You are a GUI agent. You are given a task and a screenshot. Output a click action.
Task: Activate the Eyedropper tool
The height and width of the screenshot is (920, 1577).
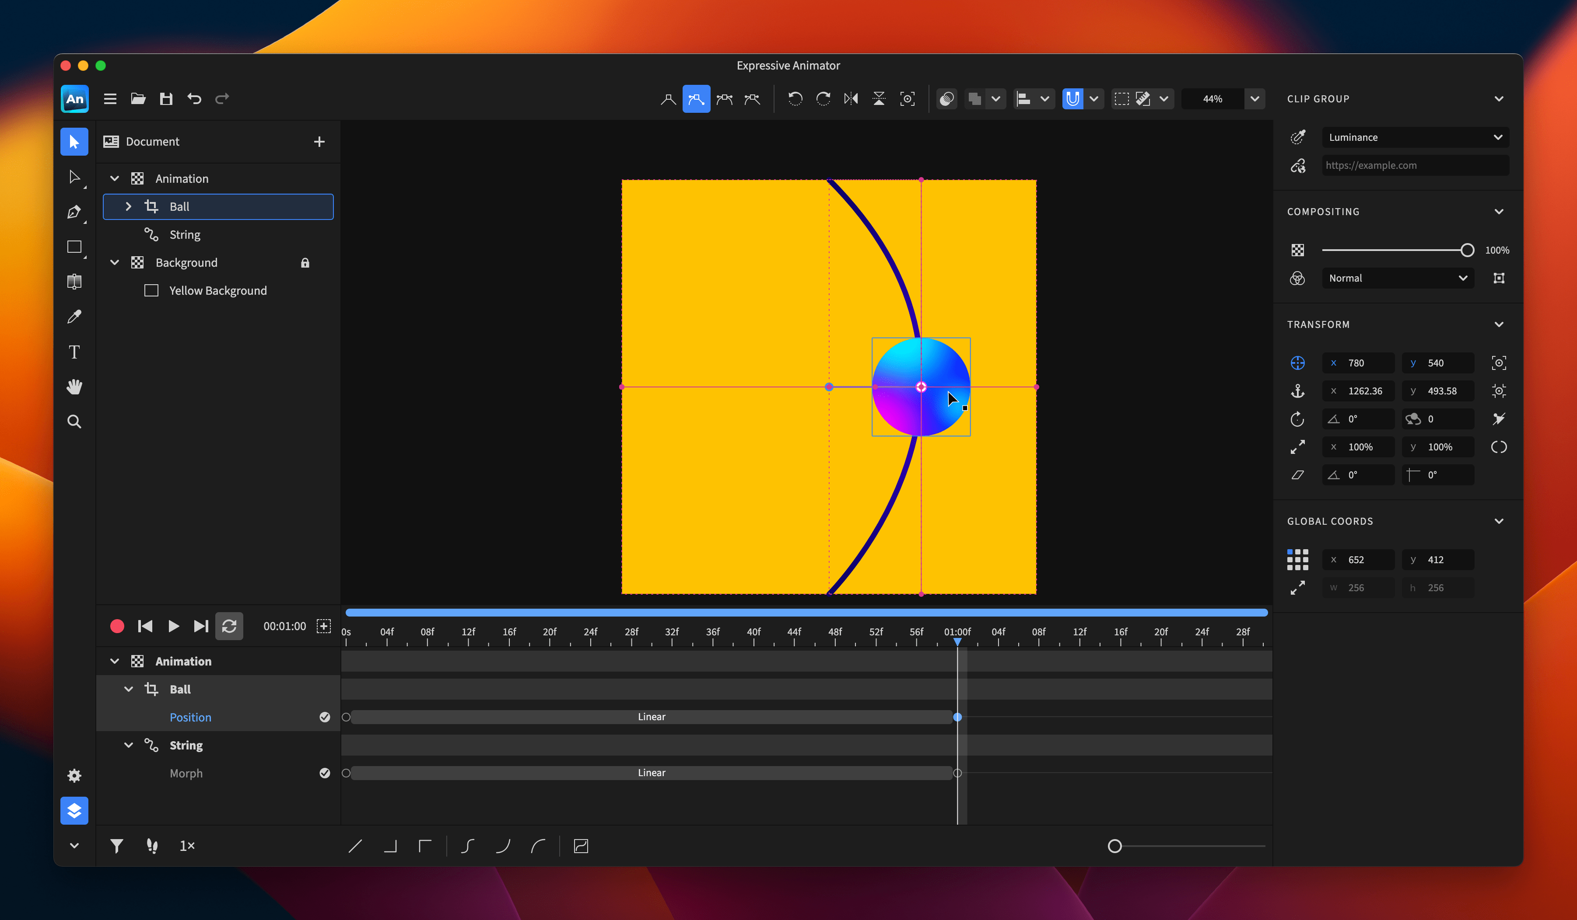(x=74, y=317)
